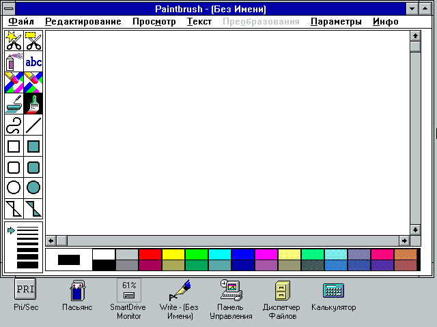Select the straight Line tool
This screenshot has height=327, width=437.
(33, 125)
